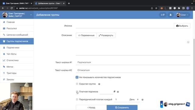Enable the Платная подписка checkbox
This screenshot has height=110, width=195.
click(77, 92)
